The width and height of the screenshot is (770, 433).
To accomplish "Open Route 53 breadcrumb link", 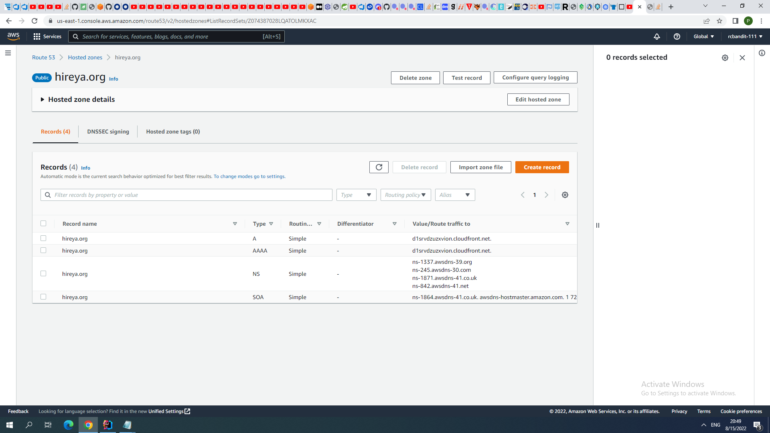I will pos(43,57).
